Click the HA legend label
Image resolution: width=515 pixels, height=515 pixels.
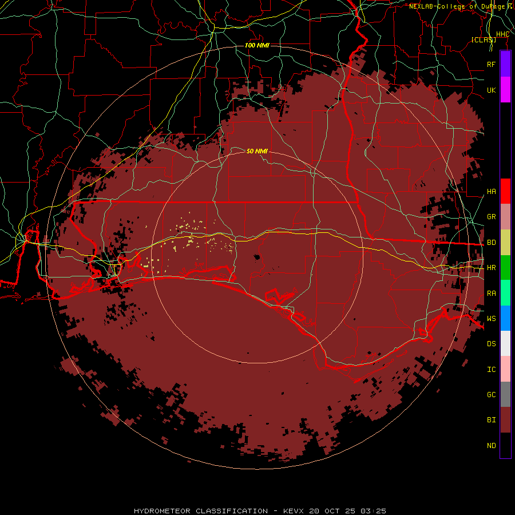pyautogui.click(x=492, y=192)
